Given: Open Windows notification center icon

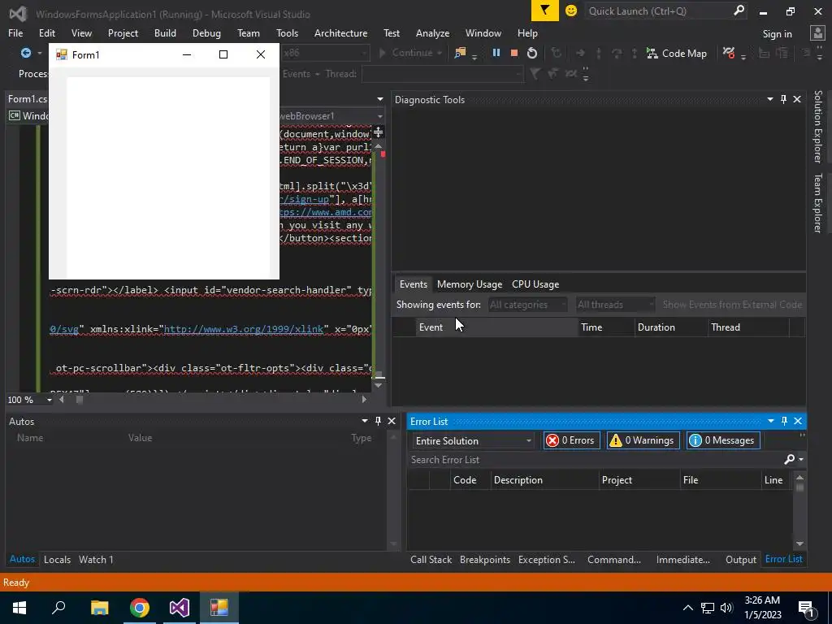Looking at the screenshot, I should 806,608.
